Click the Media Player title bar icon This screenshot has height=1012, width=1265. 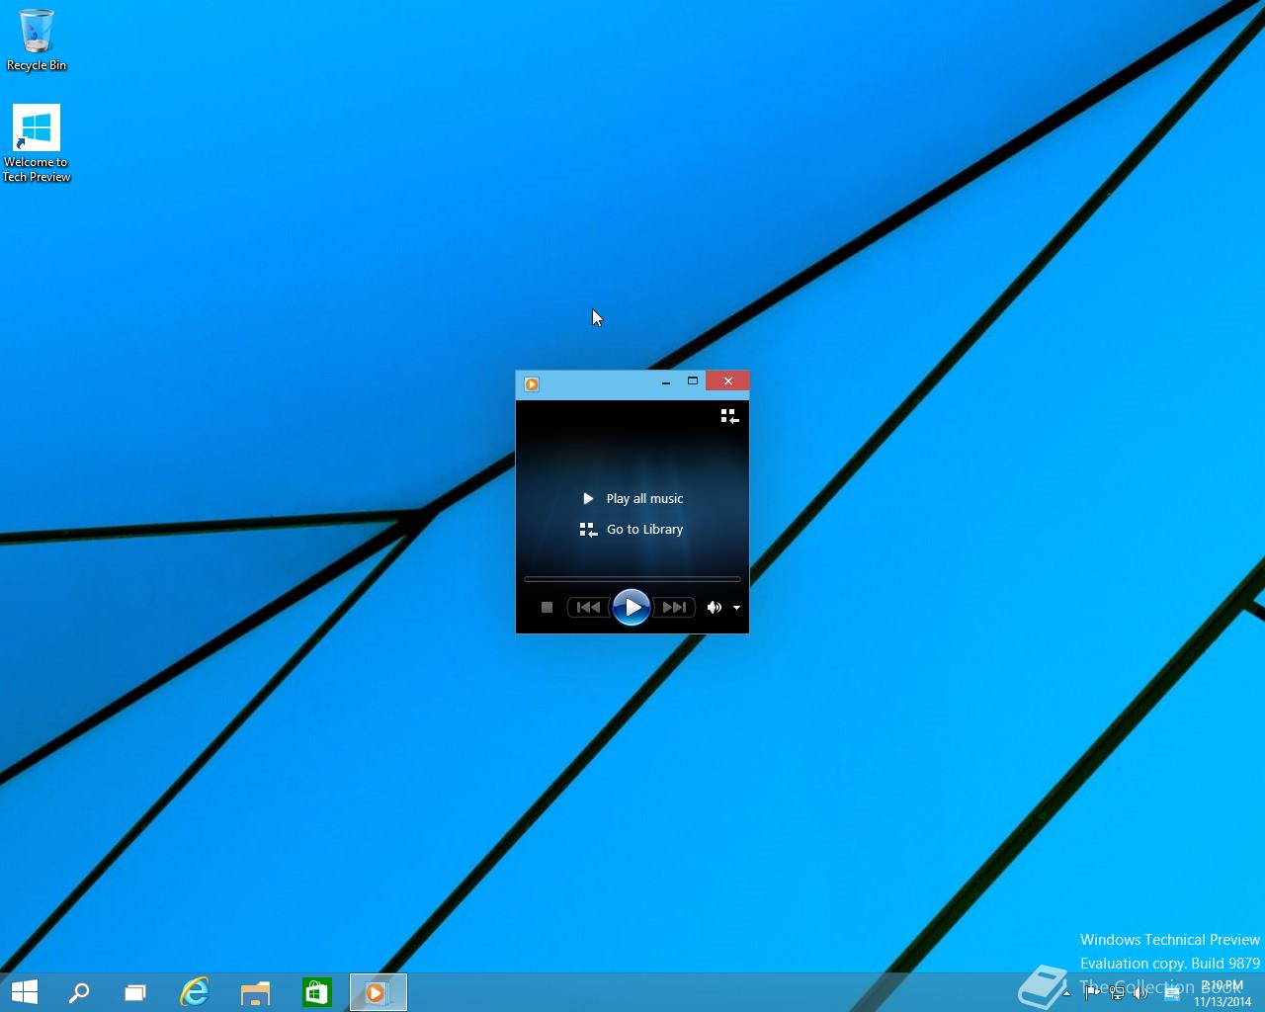[532, 384]
